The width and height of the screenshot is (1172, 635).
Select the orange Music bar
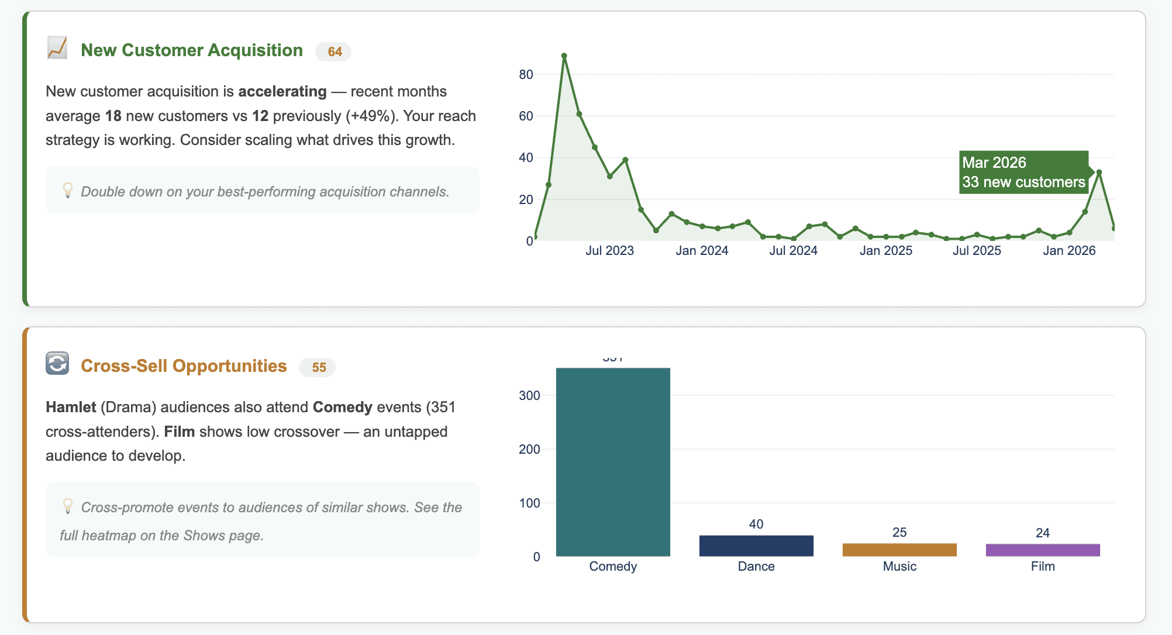pos(899,550)
